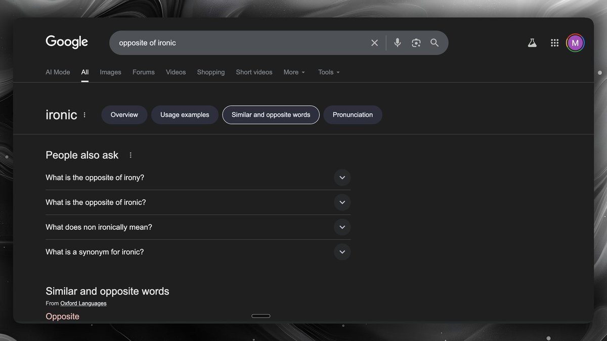Clear the search box text
Screen dimensions: 607x341
coord(374,43)
